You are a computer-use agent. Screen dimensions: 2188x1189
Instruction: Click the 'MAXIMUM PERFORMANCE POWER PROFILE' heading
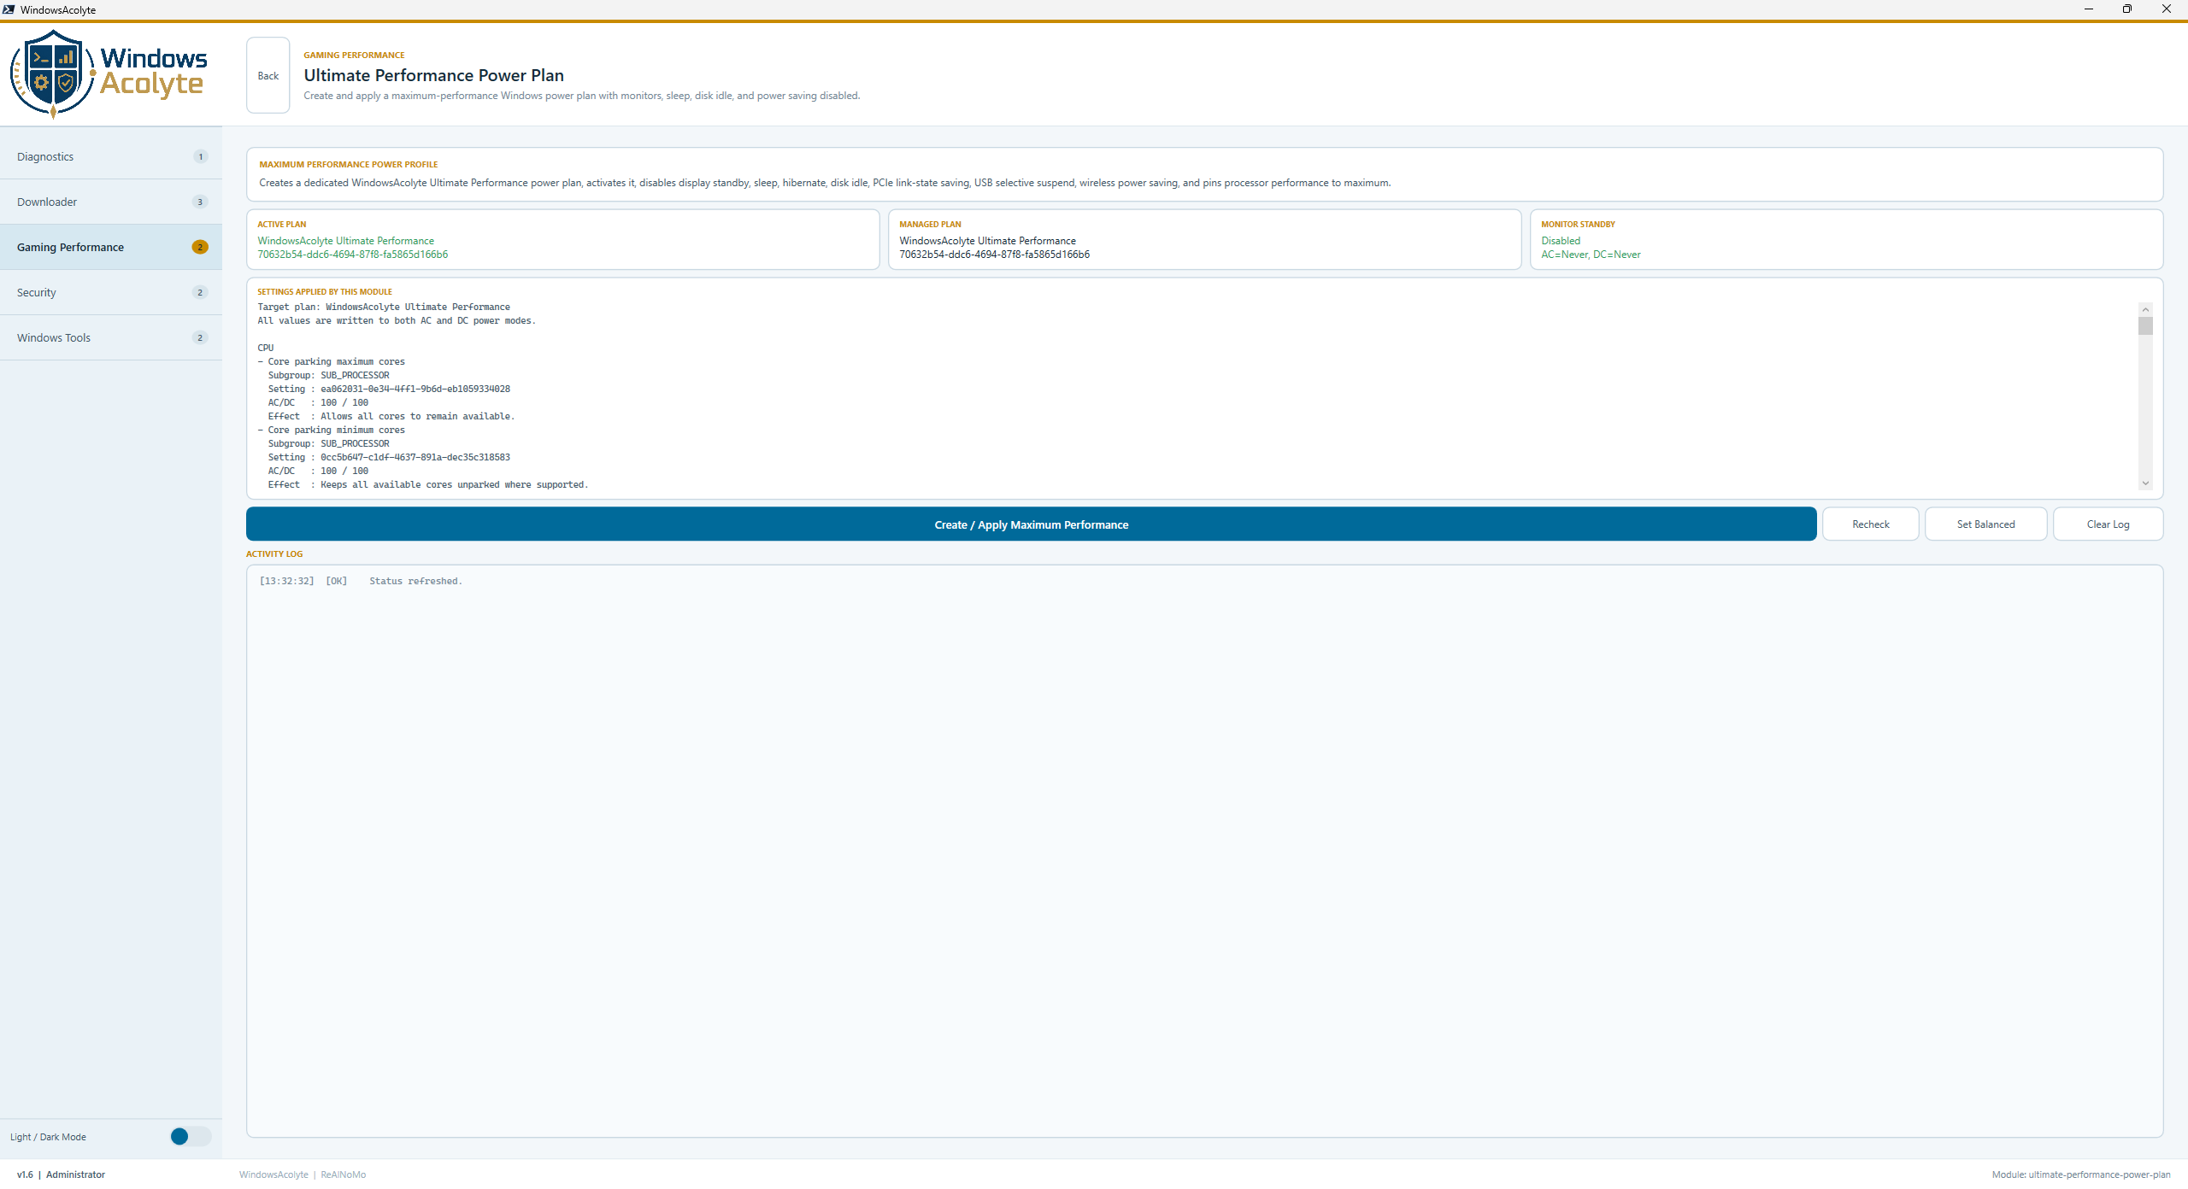click(x=349, y=164)
